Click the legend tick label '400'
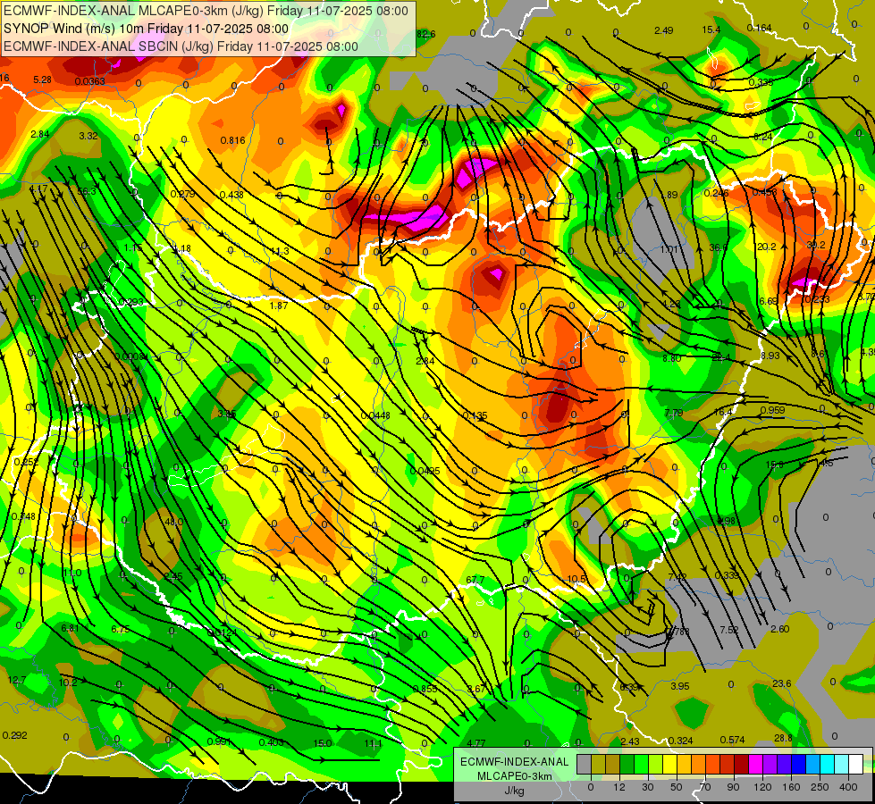The height and width of the screenshot is (804, 875). tap(848, 787)
